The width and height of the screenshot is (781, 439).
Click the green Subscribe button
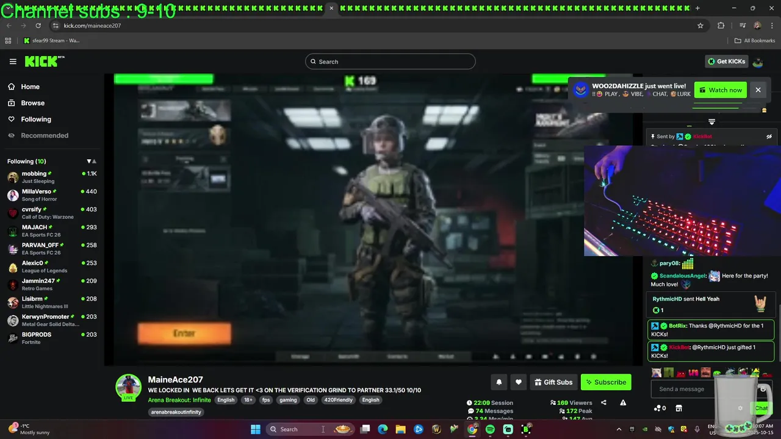606,382
